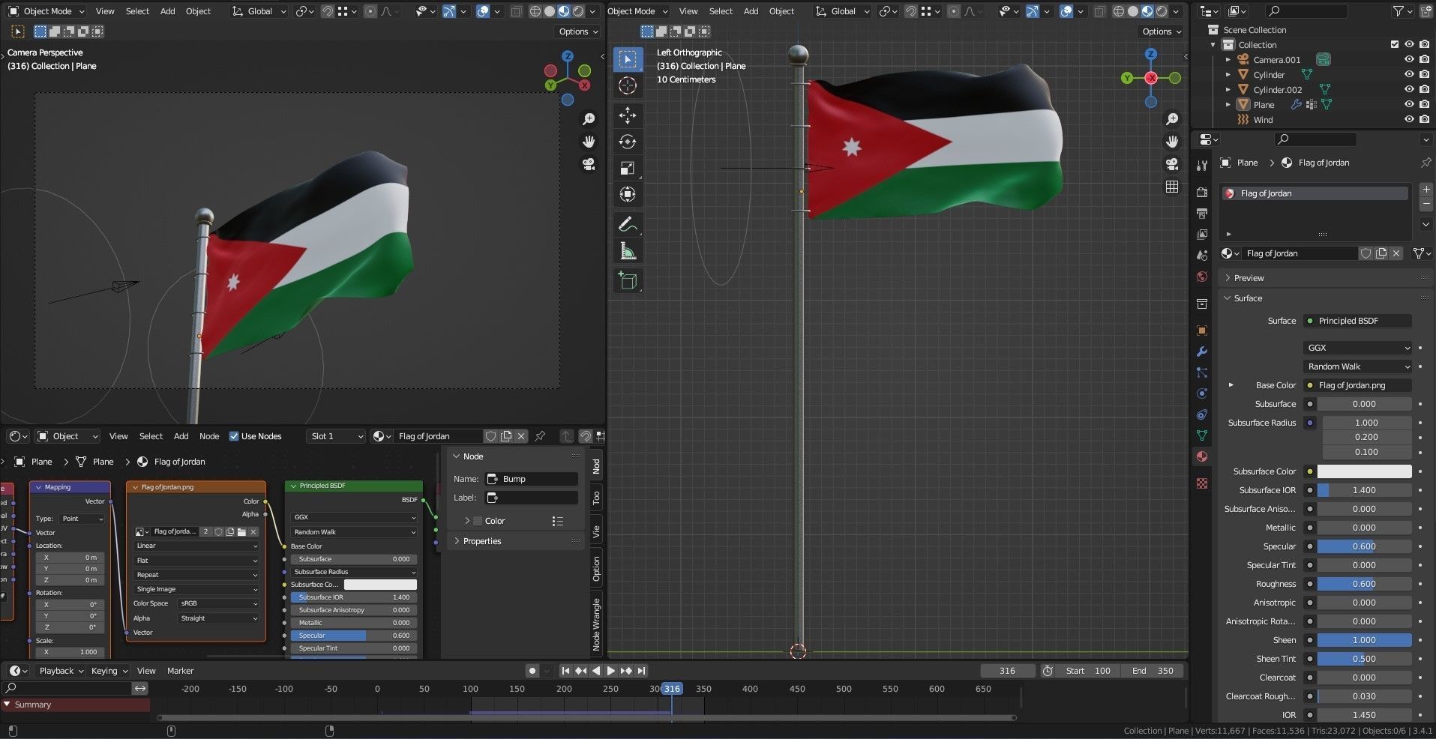Hide Camera.001 with its eye icon
The height and width of the screenshot is (739, 1436).
(1409, 60)
